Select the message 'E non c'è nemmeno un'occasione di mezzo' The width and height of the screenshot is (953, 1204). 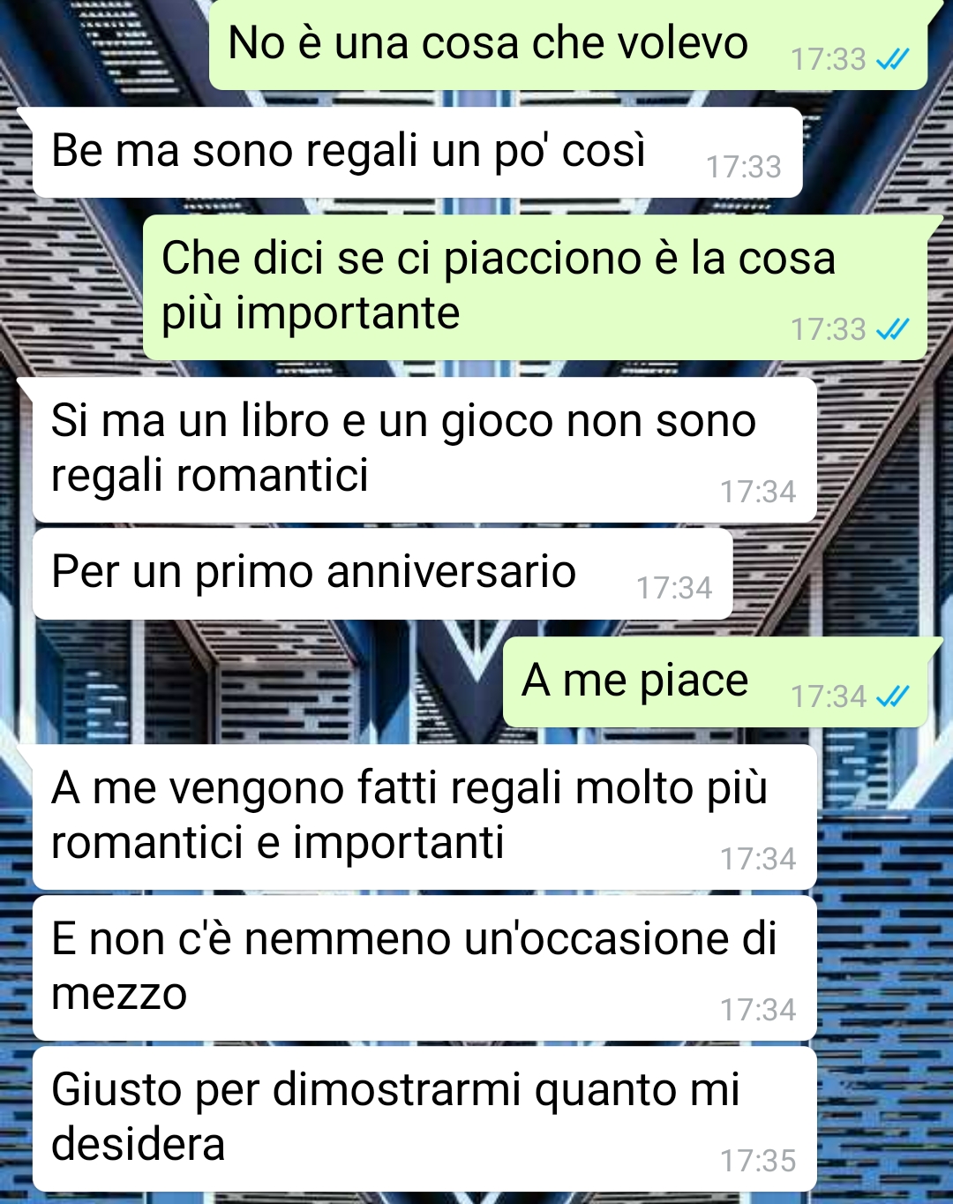(x=424, y=967)
